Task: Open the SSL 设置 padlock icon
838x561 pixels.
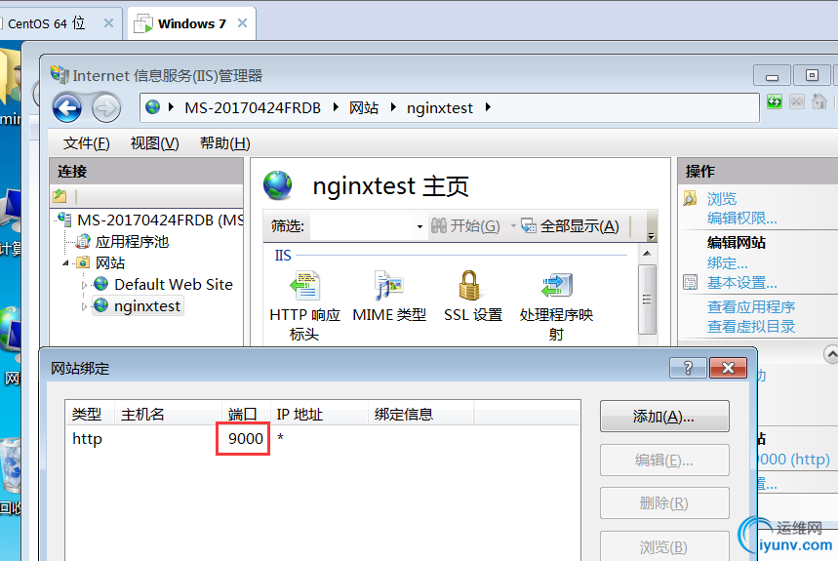Action: [x=469, y=285]
